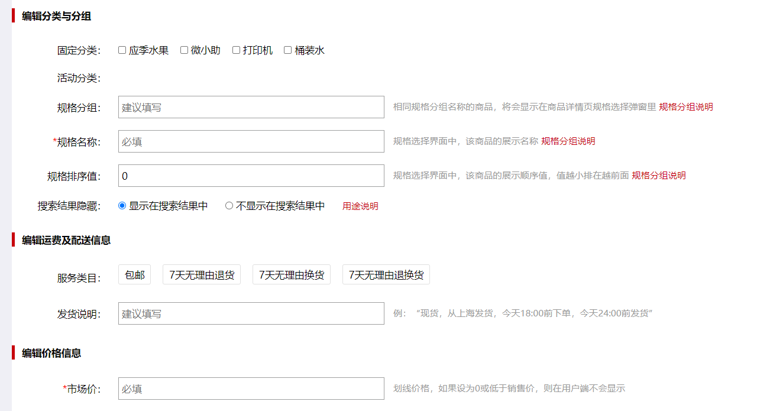The width and height of the screenshot is (773, 411).
Task: Choose the 7天无理由退货 service button
Action: (x=202, y=275)
